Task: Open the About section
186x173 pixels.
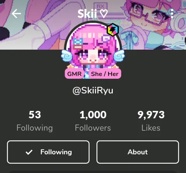Action: pos(138,152)
